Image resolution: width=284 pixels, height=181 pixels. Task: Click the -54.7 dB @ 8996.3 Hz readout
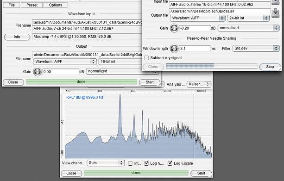click(85, 97)
